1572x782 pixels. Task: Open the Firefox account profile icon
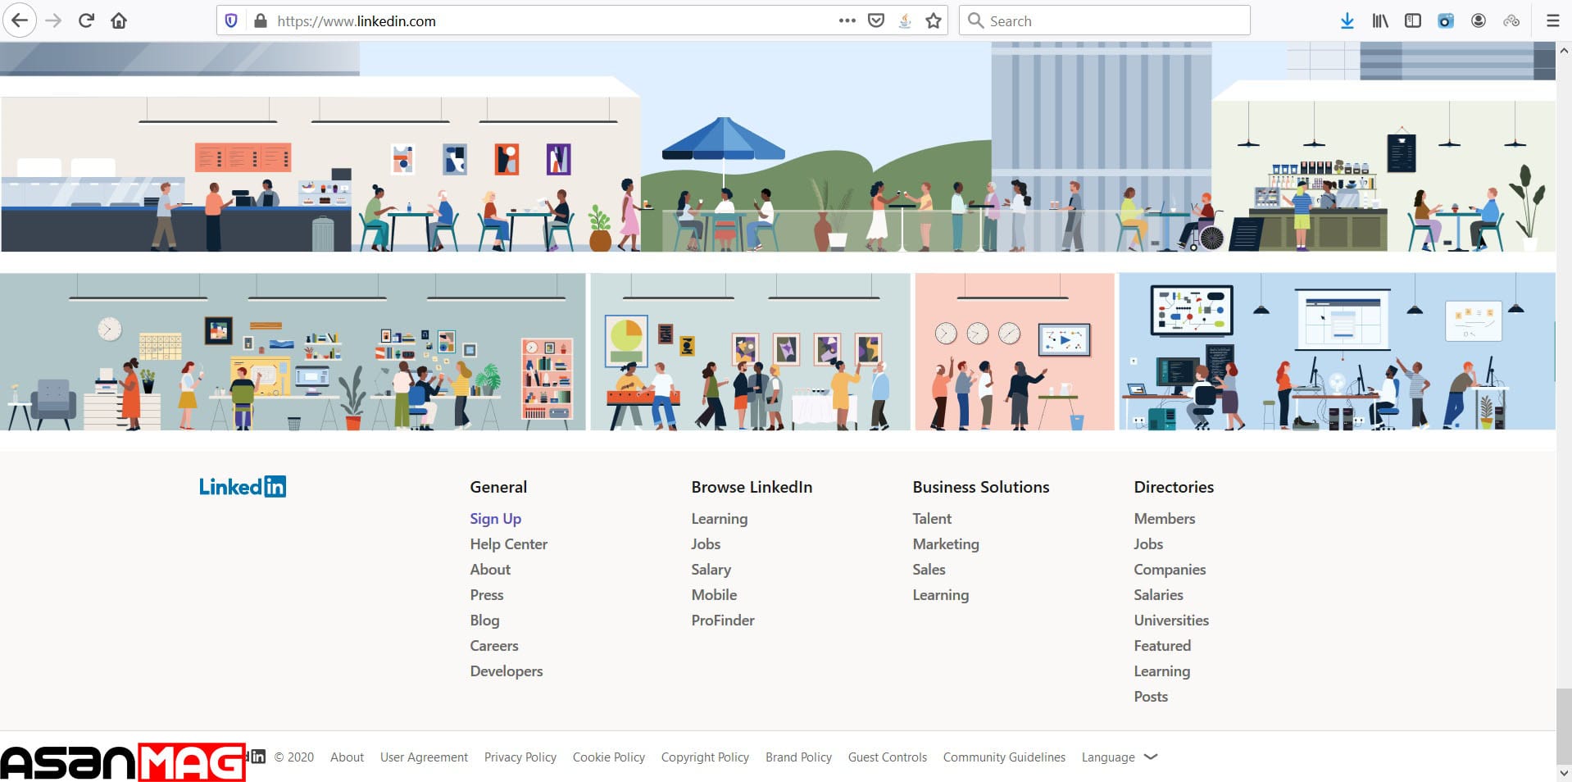pos(1479,20)
